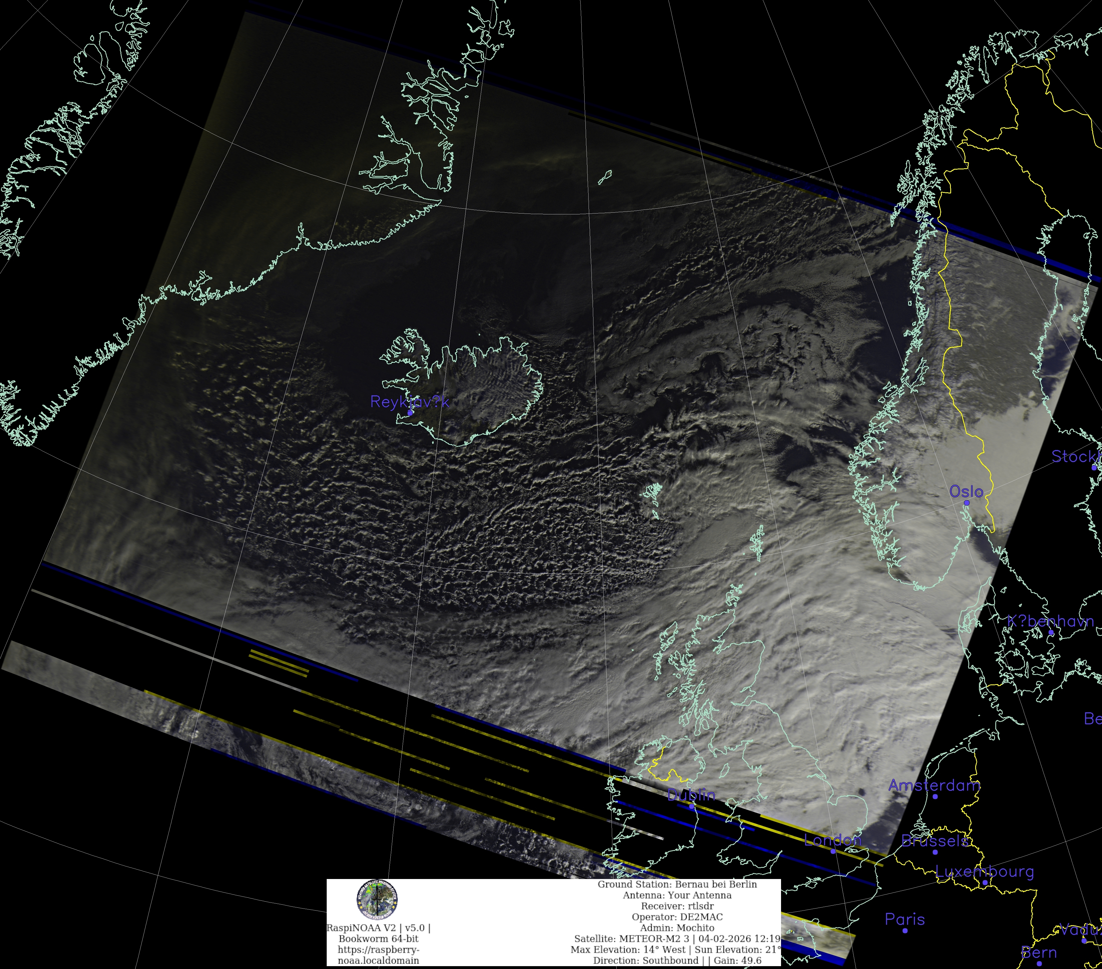Click the Max Elevation 14° West text
The image size is (1102, 969).
coord(628,949)
